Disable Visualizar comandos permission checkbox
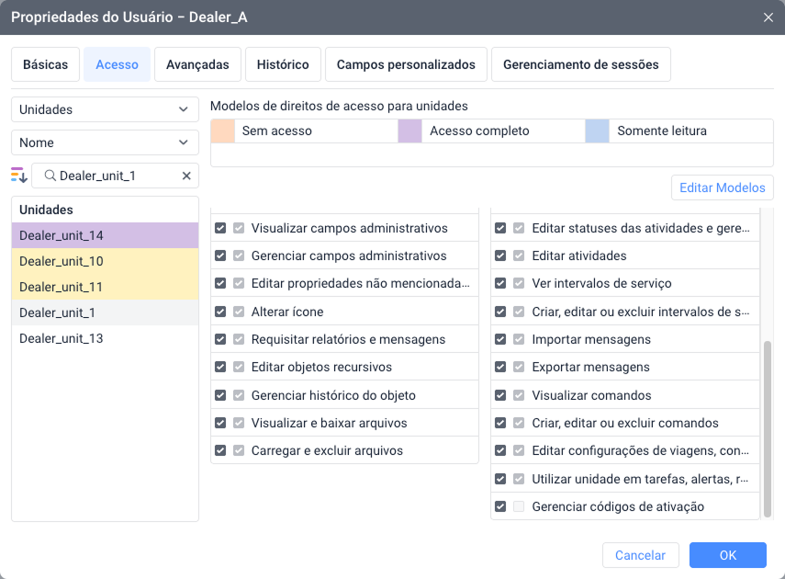The width and height of the screenshot is (785, 579). [x=500, y=395]
